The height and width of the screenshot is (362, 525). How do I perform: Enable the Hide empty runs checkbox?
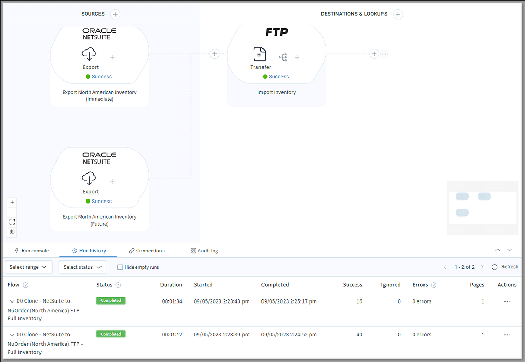click(x=120, y=267)
